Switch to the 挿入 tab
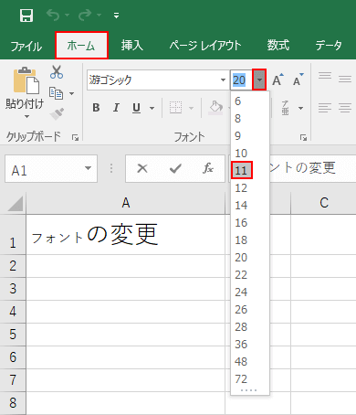Viewport: 356px width, 415px height. 132,45
